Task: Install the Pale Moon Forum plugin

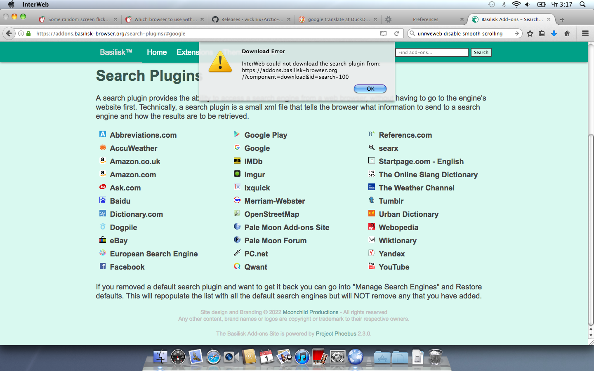Action: coord(276,241)
